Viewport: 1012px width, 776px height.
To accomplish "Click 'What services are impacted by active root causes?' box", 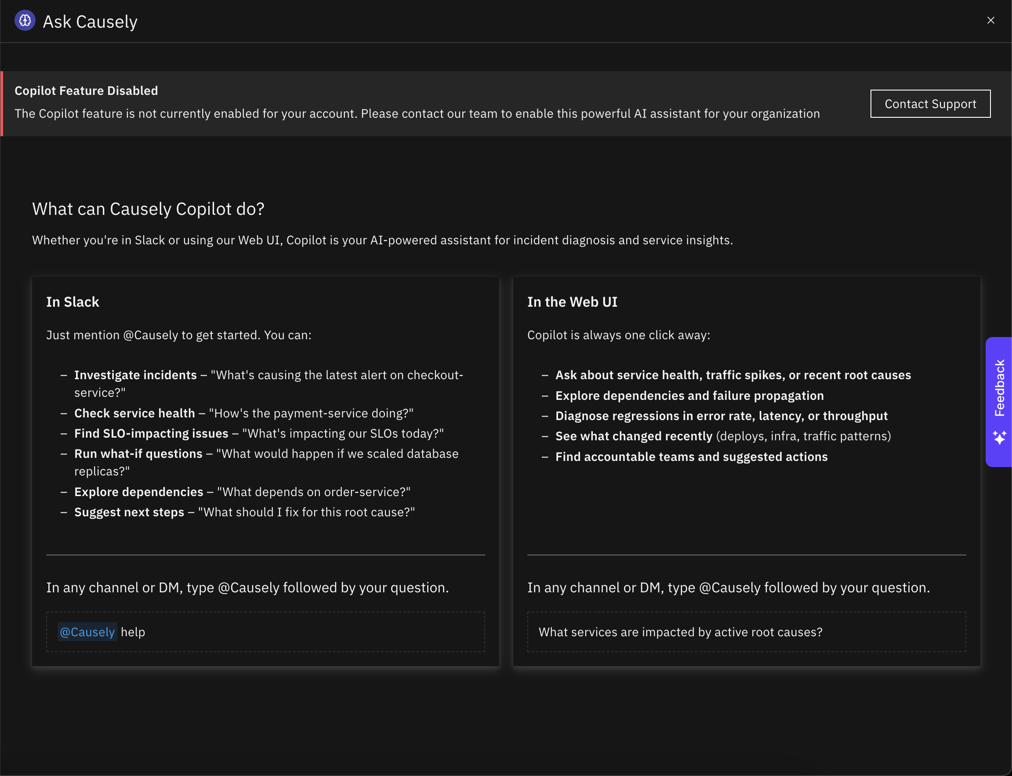I will click(747, 632).
